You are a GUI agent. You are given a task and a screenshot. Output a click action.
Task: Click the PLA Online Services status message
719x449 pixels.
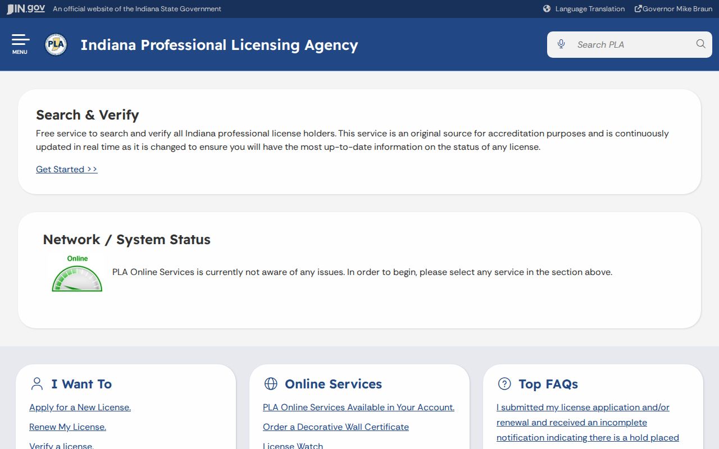pos(362,272)
